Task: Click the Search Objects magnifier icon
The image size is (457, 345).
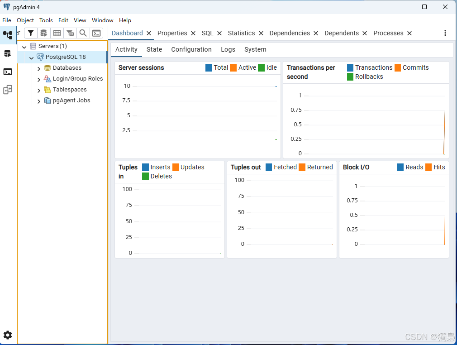Action: click(83, 33)
